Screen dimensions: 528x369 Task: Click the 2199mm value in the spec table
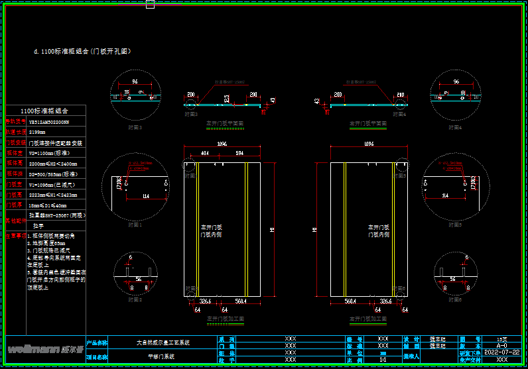coord(38,132)
